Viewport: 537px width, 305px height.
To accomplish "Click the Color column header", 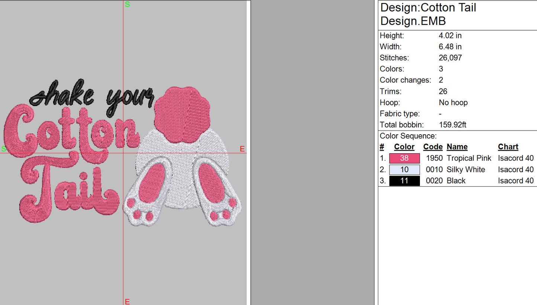I will click(404, 147).
